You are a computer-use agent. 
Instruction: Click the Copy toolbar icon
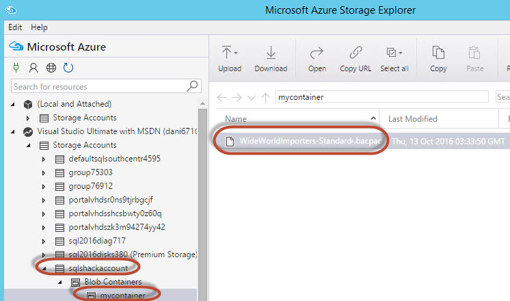pos(438,53)
